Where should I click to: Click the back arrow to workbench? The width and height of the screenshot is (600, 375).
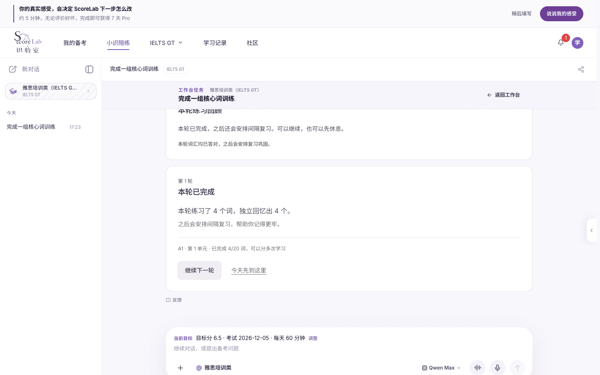[x=490, y=95]
